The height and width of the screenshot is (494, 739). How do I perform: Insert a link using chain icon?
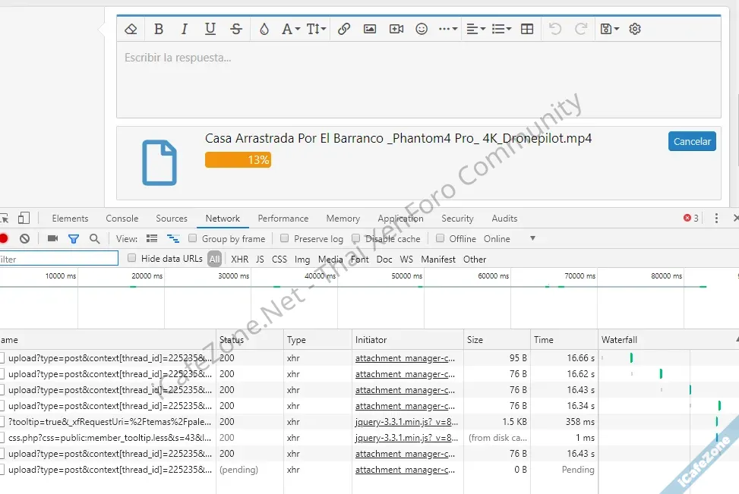point(344,29)
